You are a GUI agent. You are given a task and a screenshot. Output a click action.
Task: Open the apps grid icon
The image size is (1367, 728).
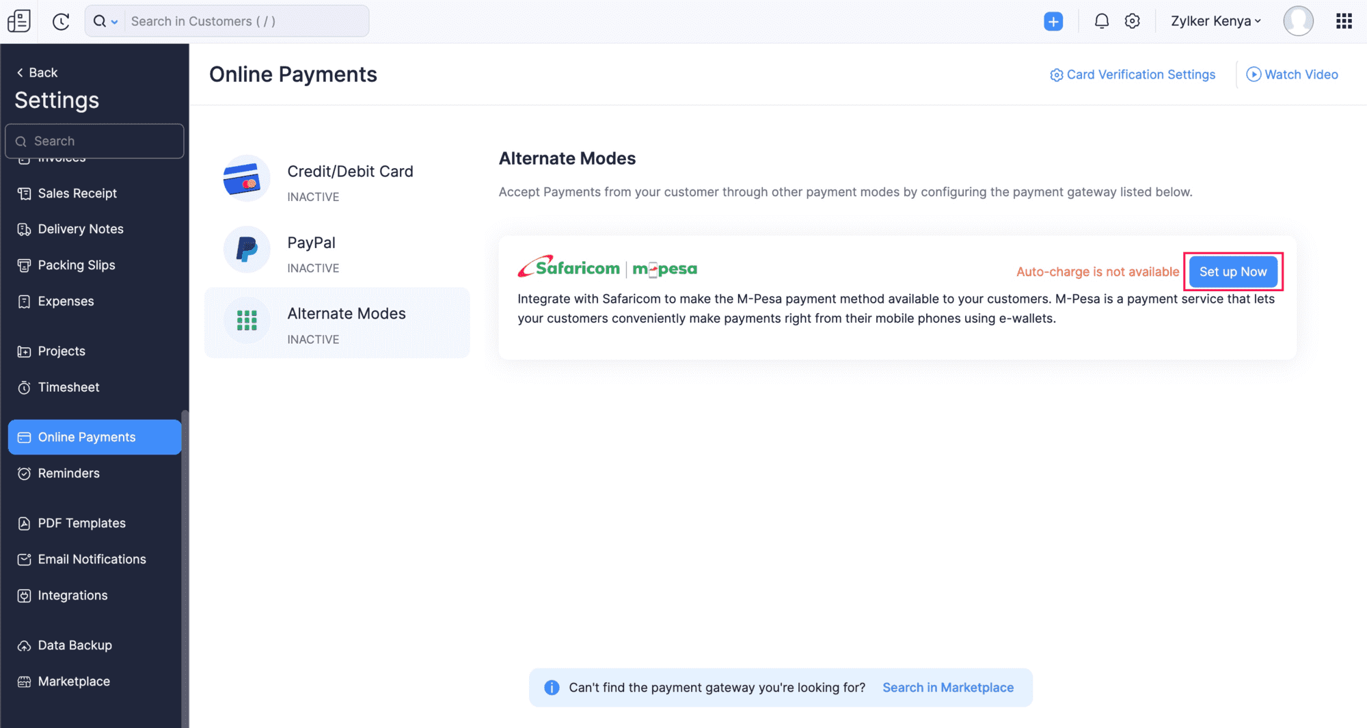1344,21
